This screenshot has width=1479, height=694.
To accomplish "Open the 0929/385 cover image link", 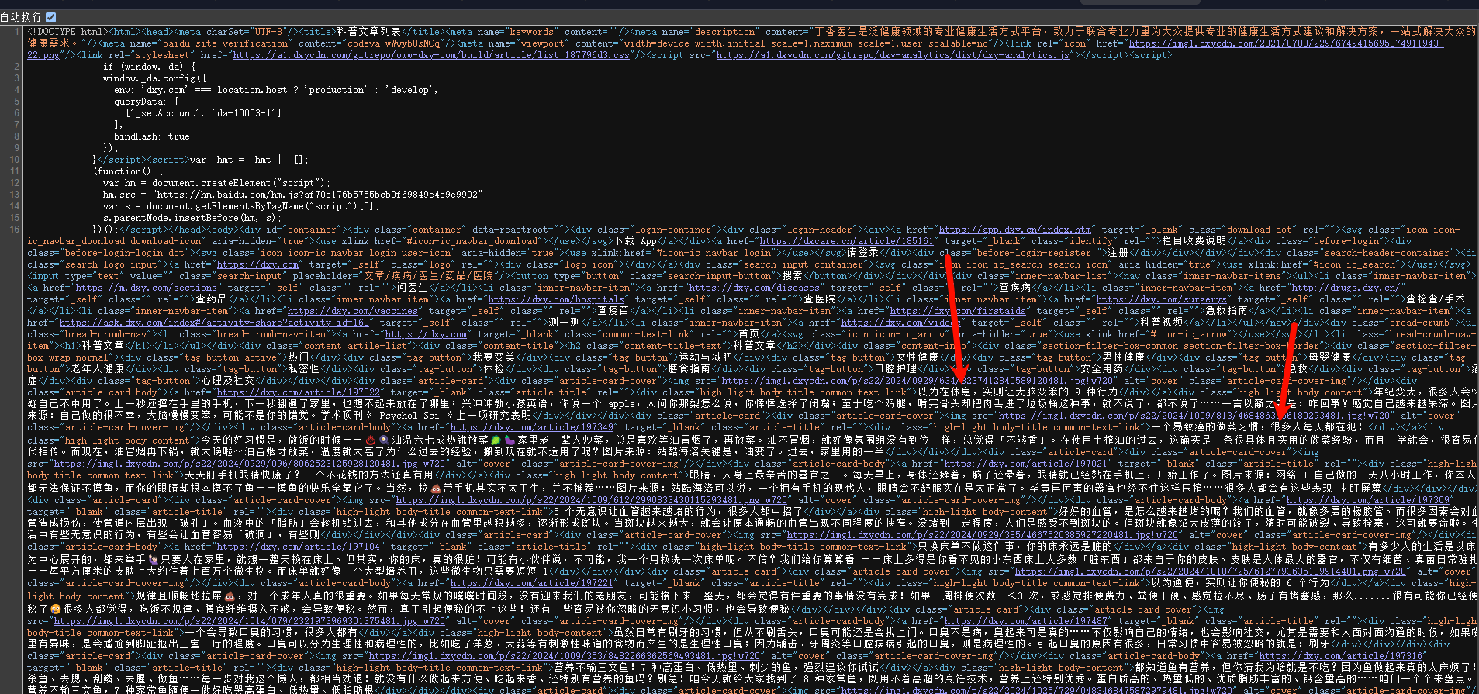I will (x=982, y=535).
